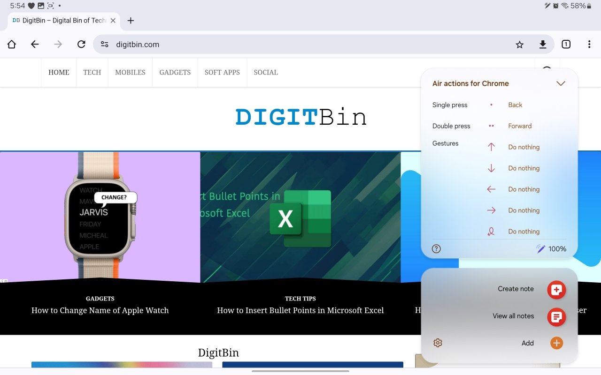Open the TECH menu item
This screenshot has width=601, height=375.
(92, 73)
